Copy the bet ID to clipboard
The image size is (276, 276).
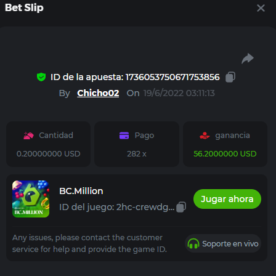coord(230,77)
